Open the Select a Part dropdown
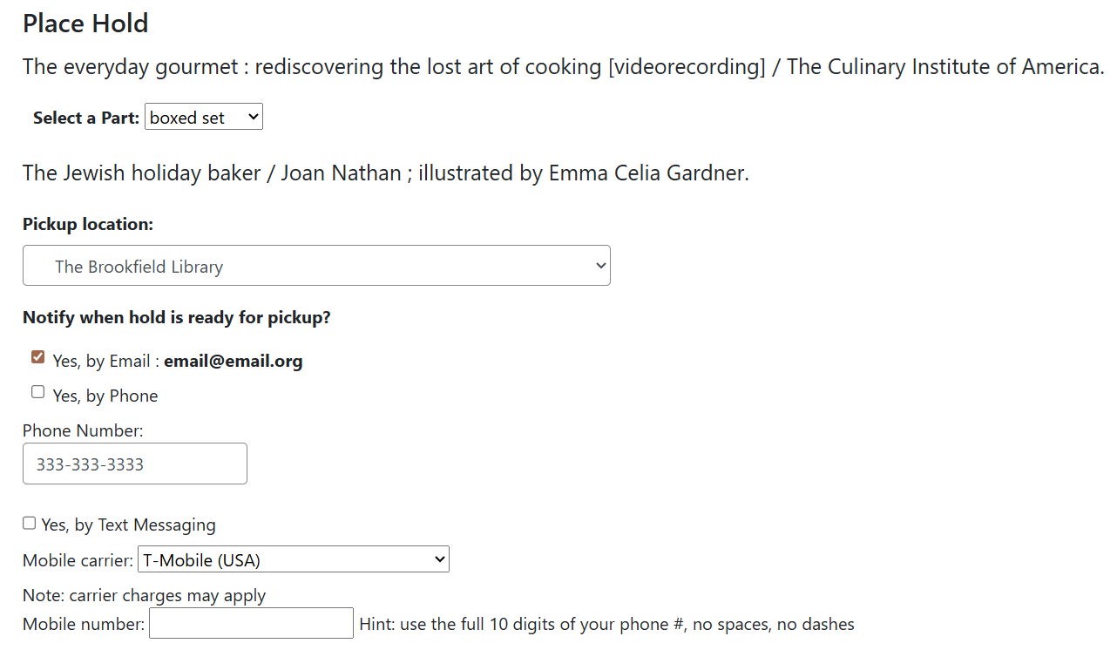This screenshot has width=1117, height=650. tap(204, 118)
